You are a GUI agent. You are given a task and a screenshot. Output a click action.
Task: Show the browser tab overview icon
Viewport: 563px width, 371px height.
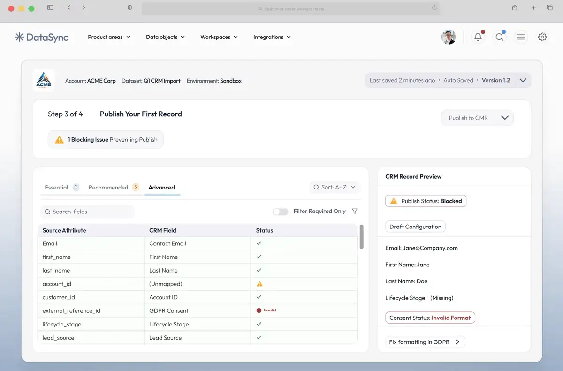coord(550,8)
